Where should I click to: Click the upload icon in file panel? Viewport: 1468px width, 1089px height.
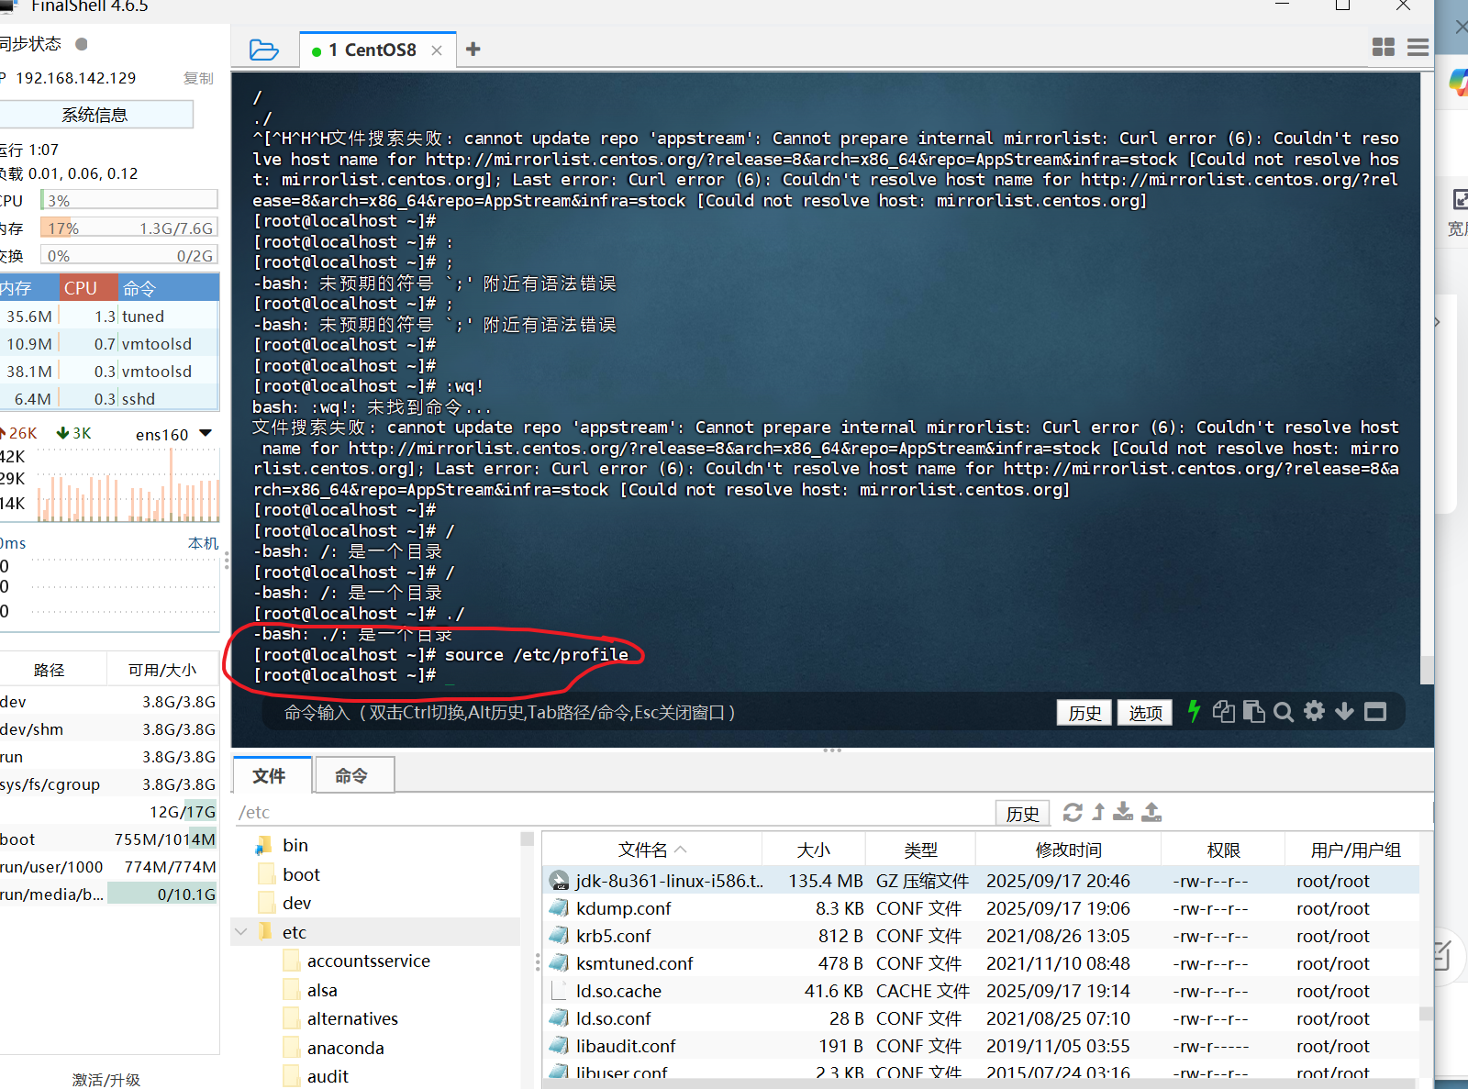click(1151, 812)
